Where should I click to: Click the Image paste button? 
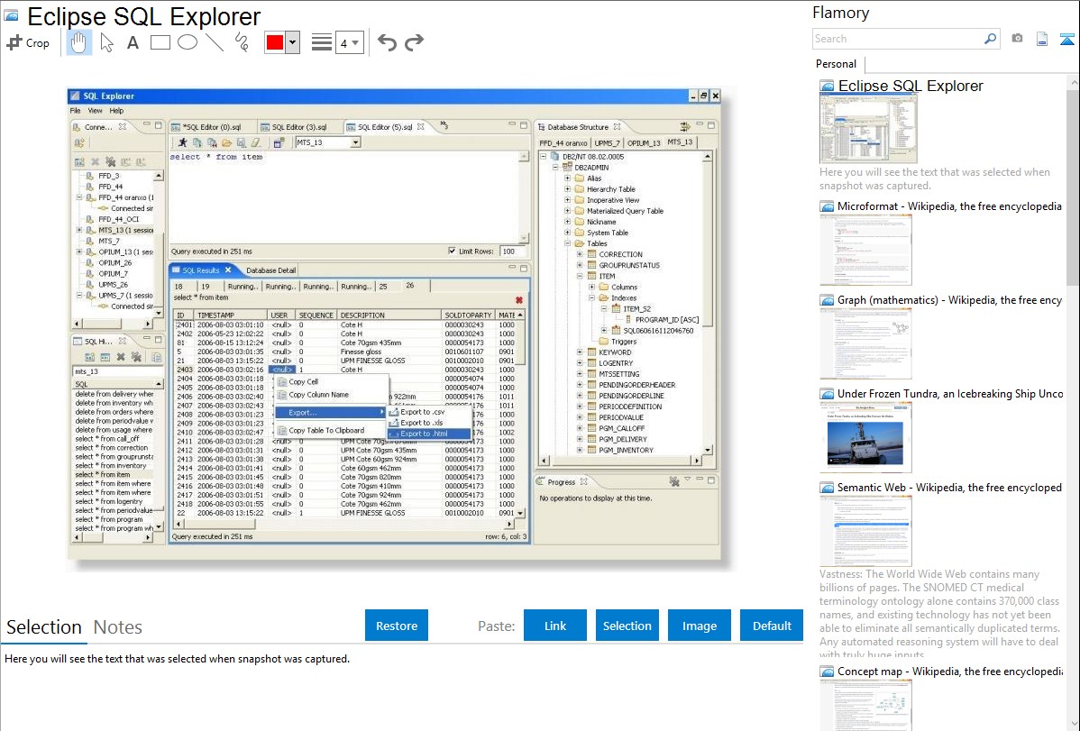(x=699, y=626)
